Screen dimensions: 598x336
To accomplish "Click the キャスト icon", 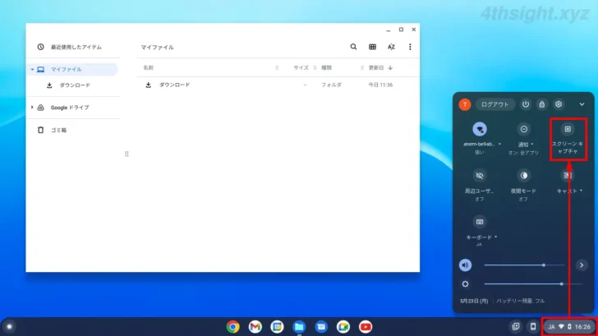I will click(x=568, y=176).
